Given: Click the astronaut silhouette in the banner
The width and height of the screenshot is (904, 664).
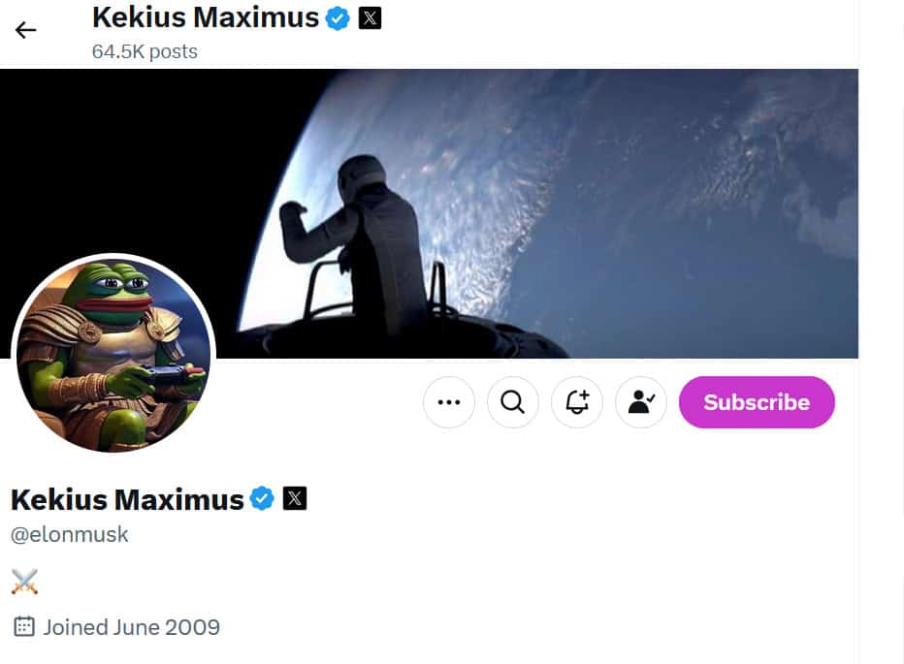Looking at the screenshot, I should 360,242.
